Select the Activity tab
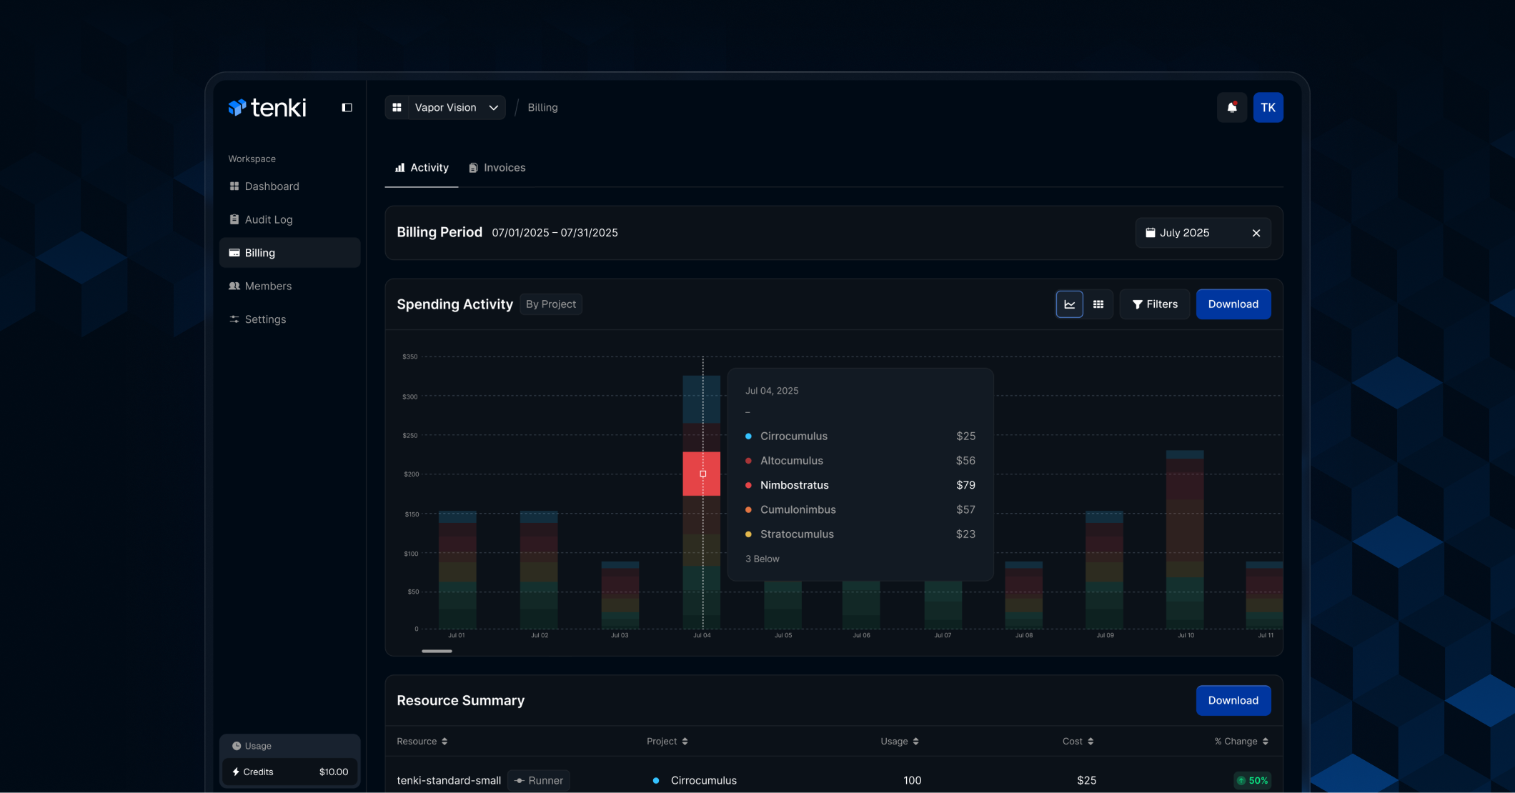The height and width of the screenshot is (793, 1515). pyautogui.click(x=422, y=168)
